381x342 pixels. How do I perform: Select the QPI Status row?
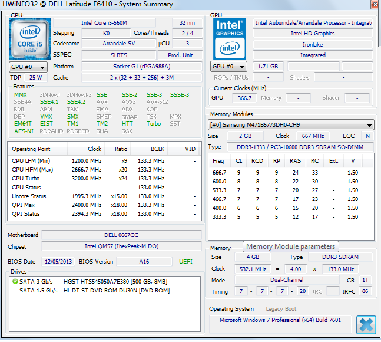coord(104,214)
